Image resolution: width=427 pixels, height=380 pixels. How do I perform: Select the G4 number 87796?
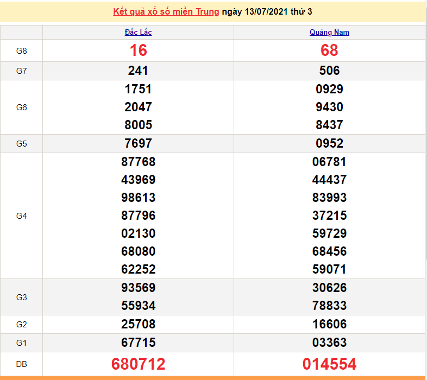(138, 216)
